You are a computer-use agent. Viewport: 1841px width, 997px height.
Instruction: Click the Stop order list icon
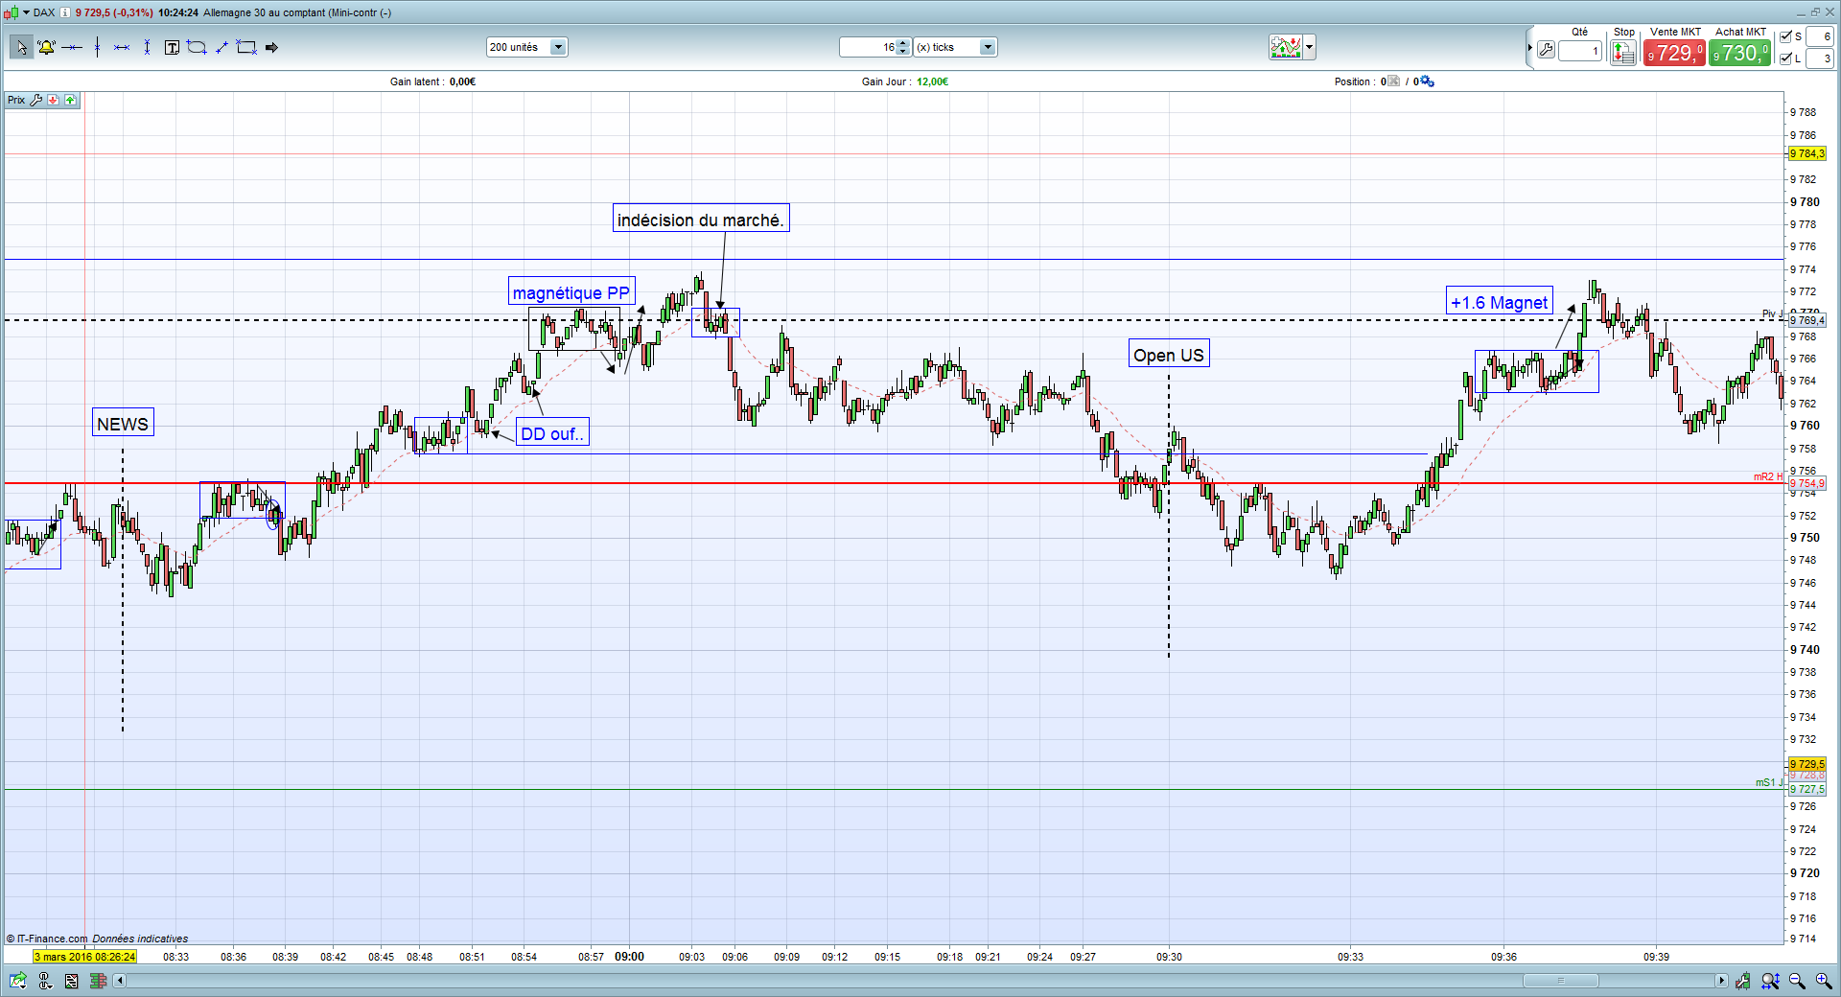click(1623, 53)
